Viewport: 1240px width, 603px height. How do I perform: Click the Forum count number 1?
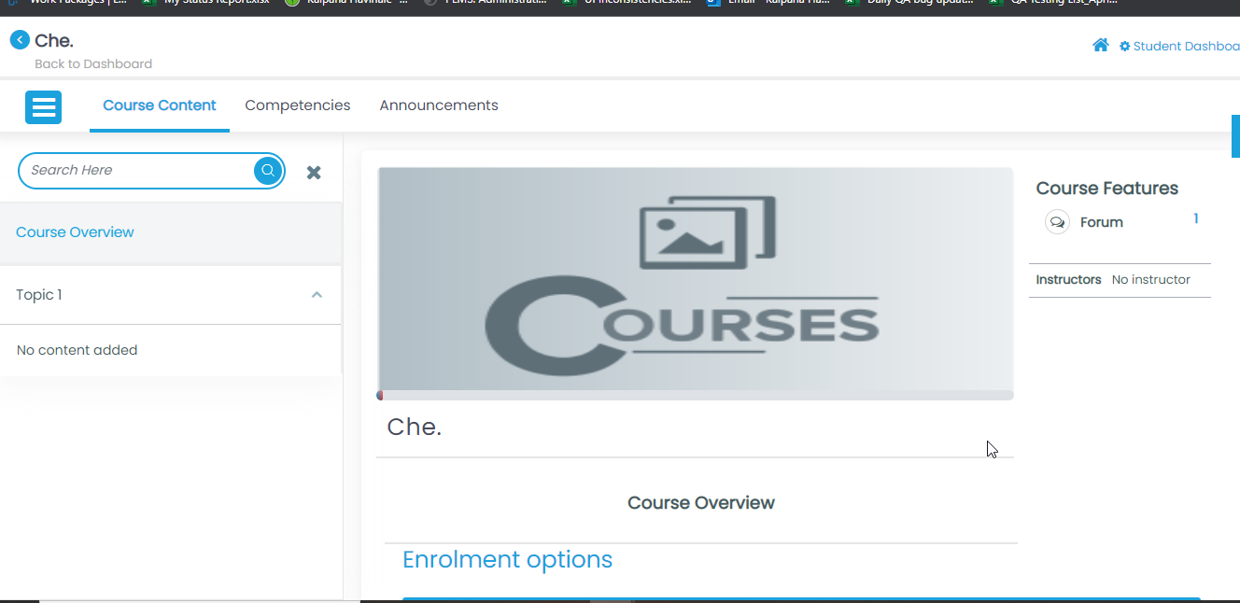coord(1196,219)
